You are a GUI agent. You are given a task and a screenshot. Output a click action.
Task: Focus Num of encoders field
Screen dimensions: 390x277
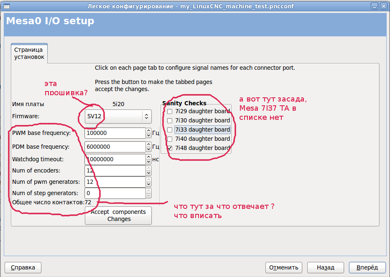pyautogui.click(x=115, y=170)
